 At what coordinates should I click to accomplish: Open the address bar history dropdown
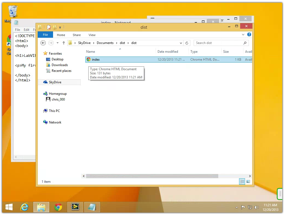click(181, 43)
